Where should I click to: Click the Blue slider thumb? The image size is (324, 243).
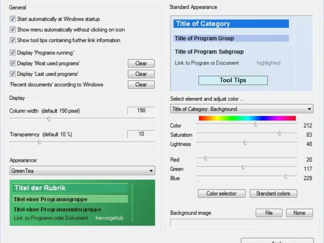click(x=286, y=177)
